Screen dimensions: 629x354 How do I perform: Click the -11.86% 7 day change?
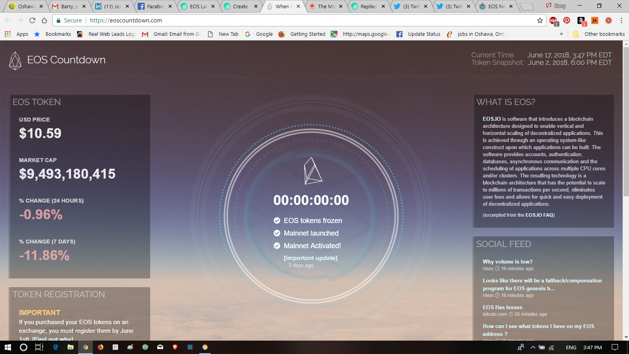(44, 255)
